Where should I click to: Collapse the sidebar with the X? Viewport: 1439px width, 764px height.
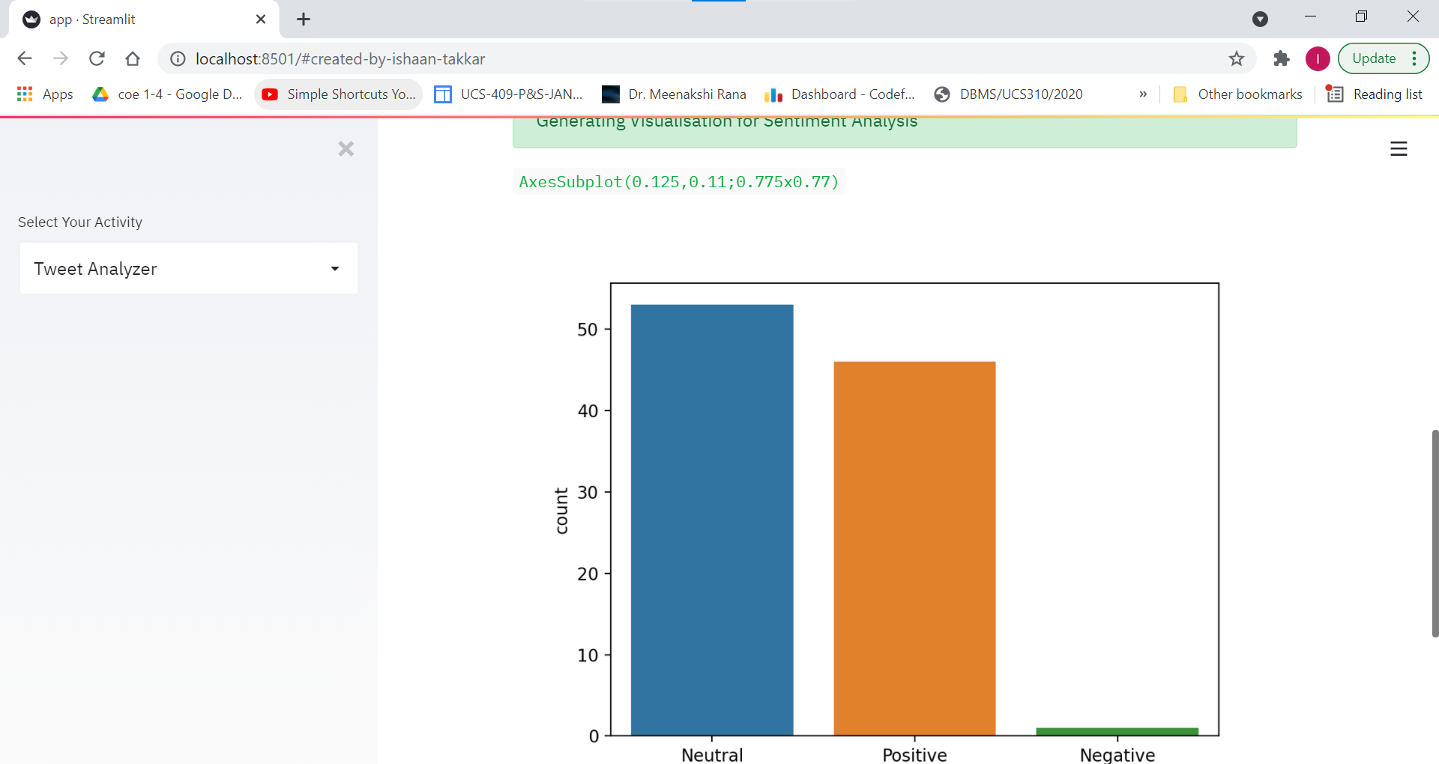point(346,148)
